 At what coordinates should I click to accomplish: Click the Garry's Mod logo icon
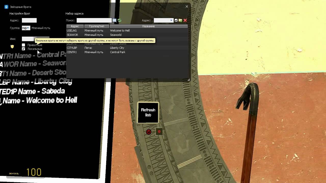coord(6,7)
